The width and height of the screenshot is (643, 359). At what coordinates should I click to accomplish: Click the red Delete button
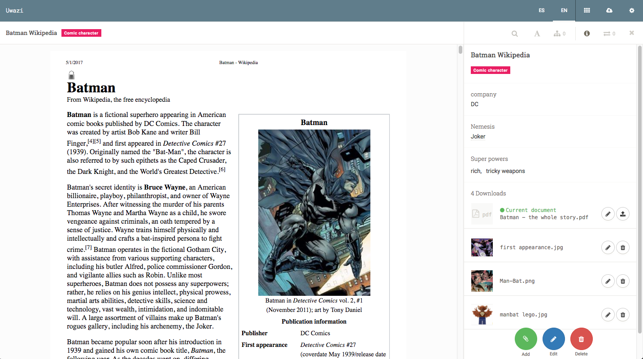[582, 339]
